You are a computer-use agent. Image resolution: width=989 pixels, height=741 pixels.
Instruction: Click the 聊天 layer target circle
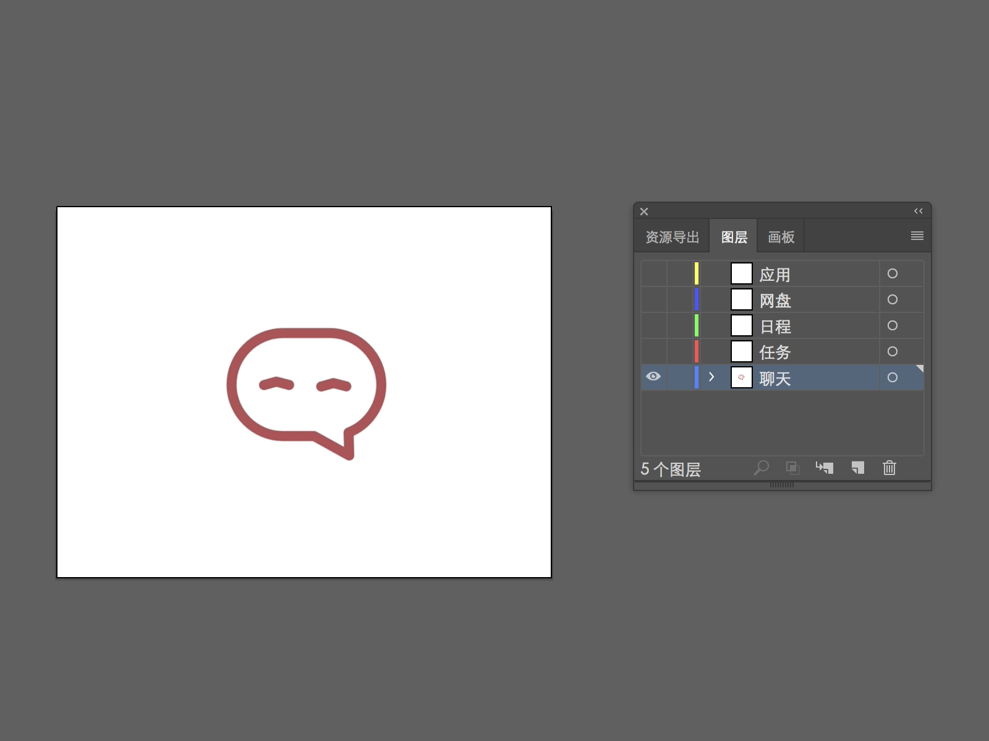coord(892,377)
